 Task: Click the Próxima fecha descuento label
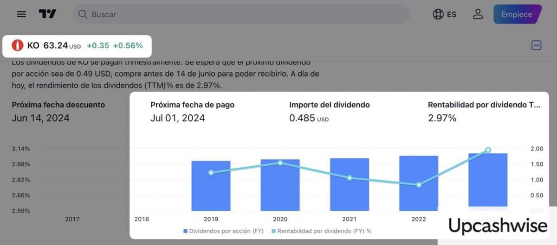tap(58, 105)
